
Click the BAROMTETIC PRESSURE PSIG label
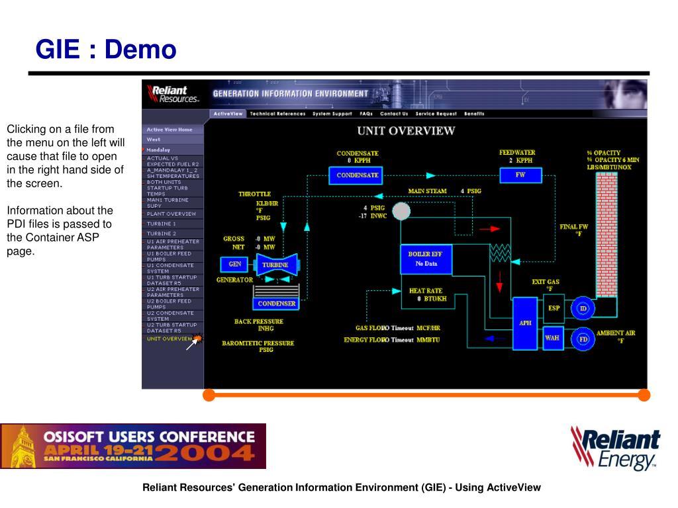click(x=258, y=347)
